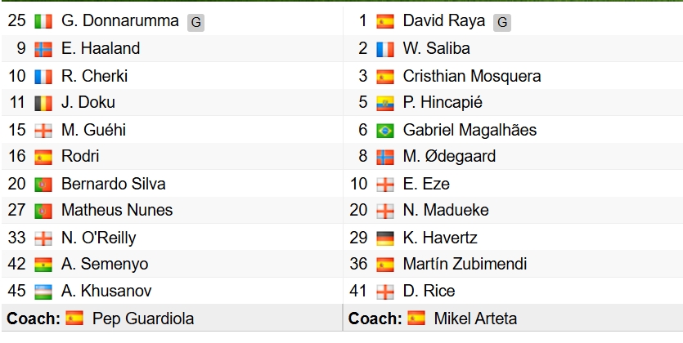
Task: Click the Ghana flag beside A. Semenyo
Action: click(x=43, y=265)
